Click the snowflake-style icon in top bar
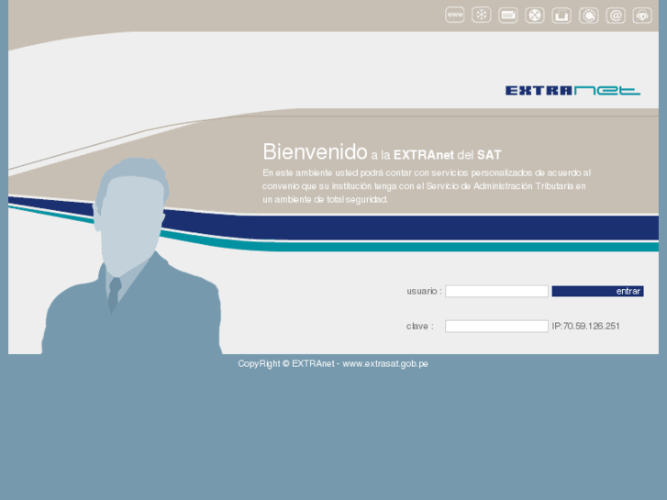 (x=481, y=15)
